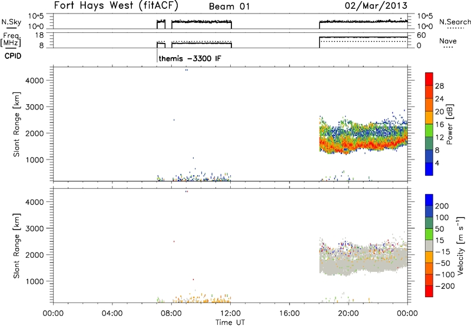471x326 pixels.
Task: Click the 'N.Search' legend label
Action: click(455, 22)
